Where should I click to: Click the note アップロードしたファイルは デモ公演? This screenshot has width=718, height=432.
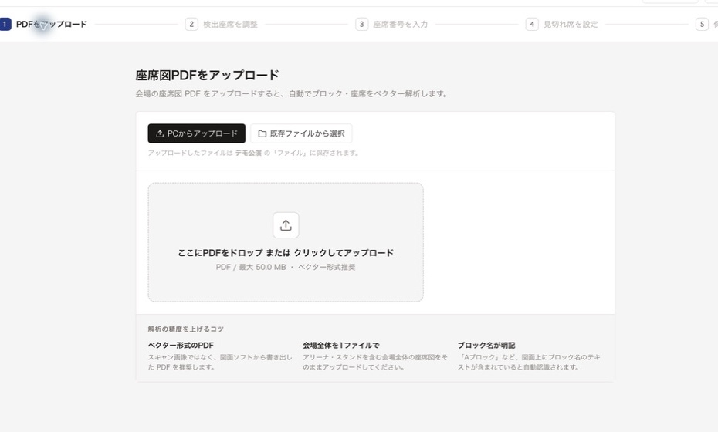coord(252,153)
